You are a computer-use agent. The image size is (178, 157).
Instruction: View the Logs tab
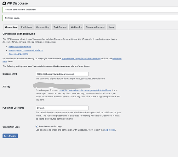pos(111,27)
